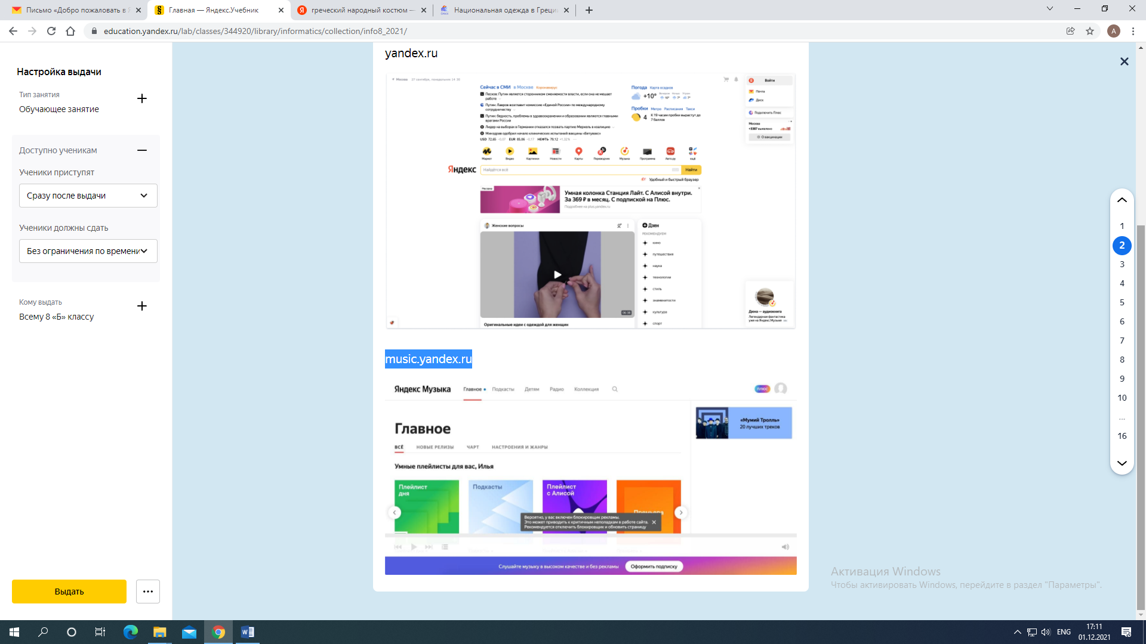Jump to page 3 in navigator
Screen dimensions: 1146x644
(1122, 264)
